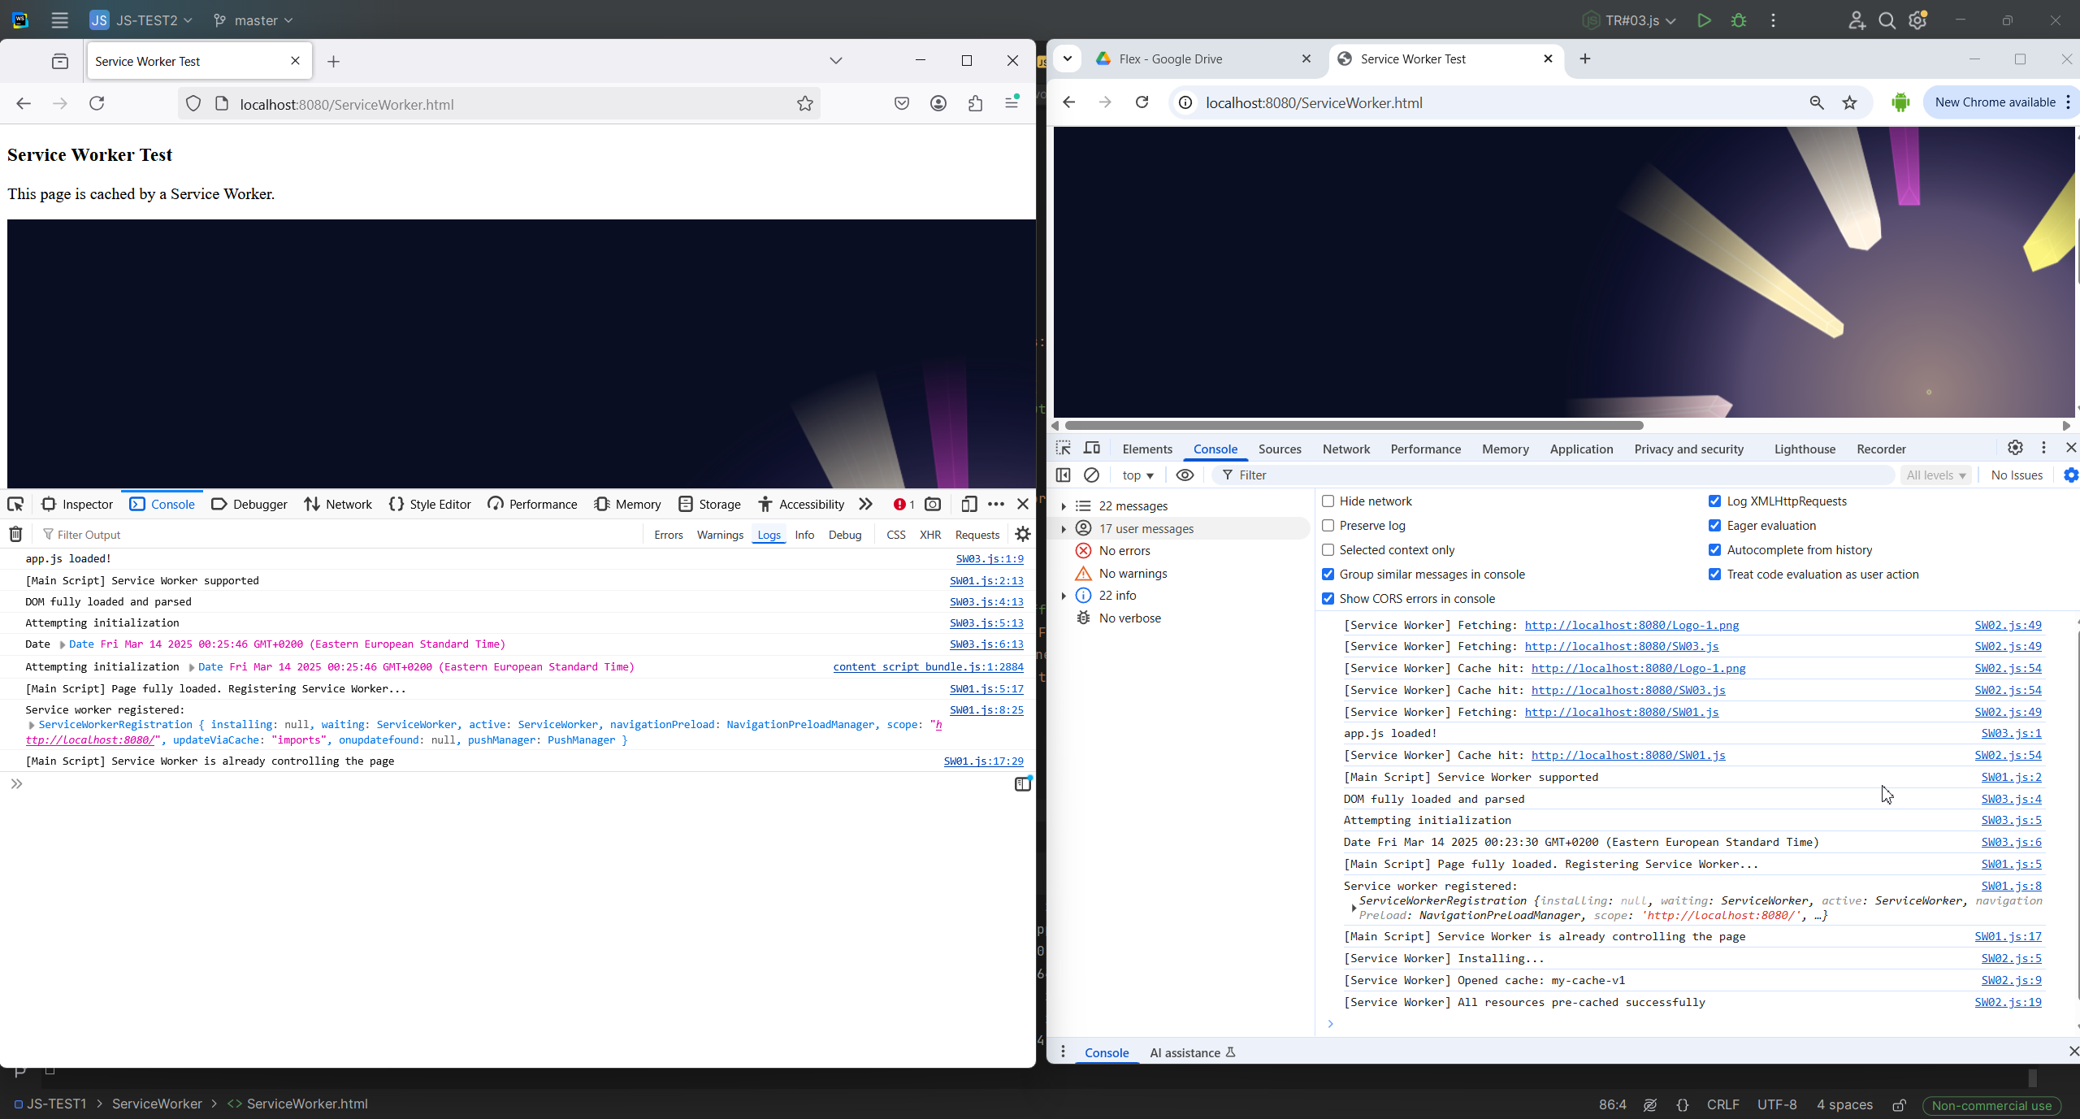The image size is (2080, 1119).
Task: Toggle Chrome device toolbar icon
Action: click(1092, 449)
